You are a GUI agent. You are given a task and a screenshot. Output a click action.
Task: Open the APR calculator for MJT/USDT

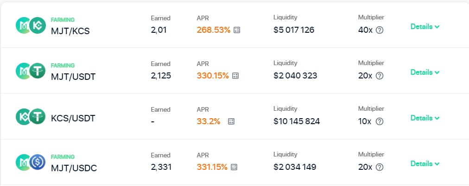point(235,76)
